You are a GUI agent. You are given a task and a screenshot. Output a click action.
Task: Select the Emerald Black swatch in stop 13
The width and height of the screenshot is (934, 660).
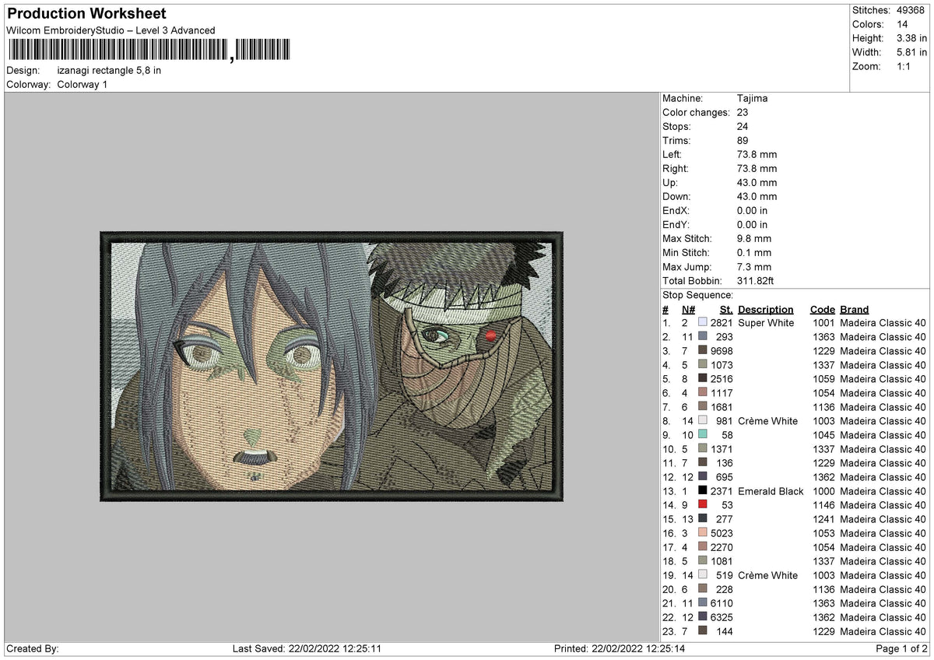pyautogui.click(x=703, y=491)
